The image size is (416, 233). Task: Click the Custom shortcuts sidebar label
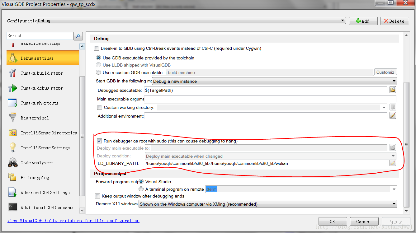click(39, 103)
